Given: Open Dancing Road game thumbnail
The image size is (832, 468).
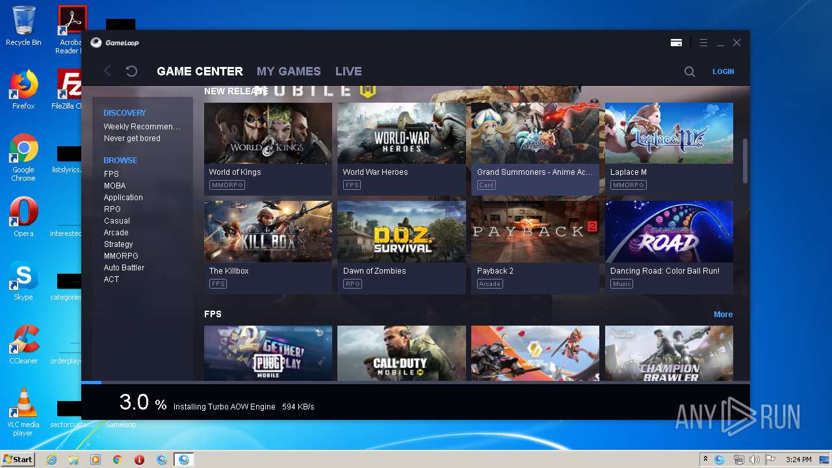Looking at the screenshot, I should coord(669,231).
